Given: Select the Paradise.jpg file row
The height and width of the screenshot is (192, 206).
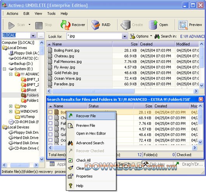Looking at the screenshot, I should click(x=123, y=84).
